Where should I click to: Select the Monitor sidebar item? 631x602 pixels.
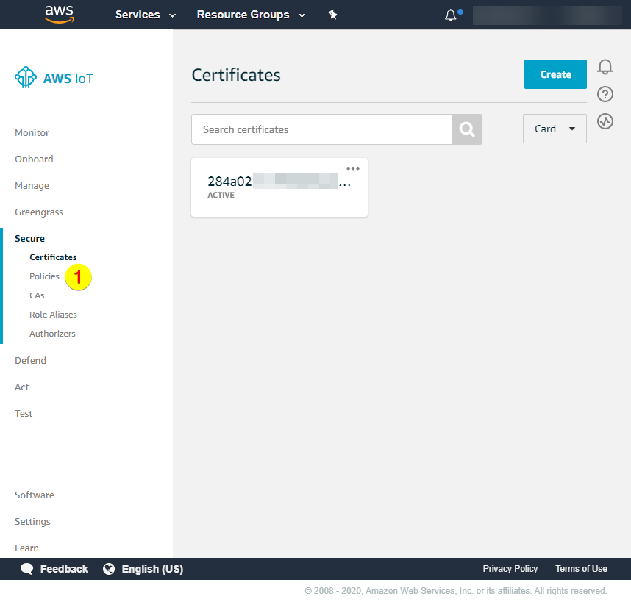coord(32,133)
